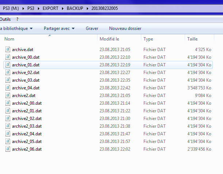223x174 pixels.
Task: Click the archive.dat file icon
Action: [8, 50]
